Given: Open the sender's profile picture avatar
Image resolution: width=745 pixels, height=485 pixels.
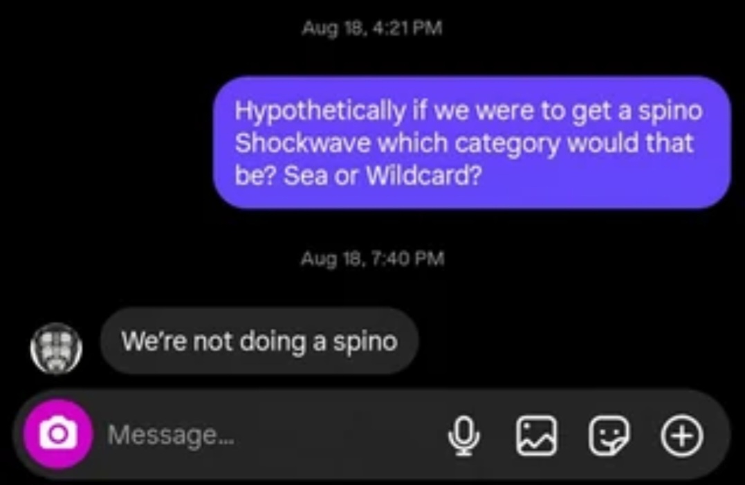Looking at the screenshot, I should [x=56, y=348].
